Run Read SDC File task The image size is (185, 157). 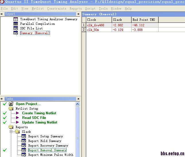[x=34, y=118]
